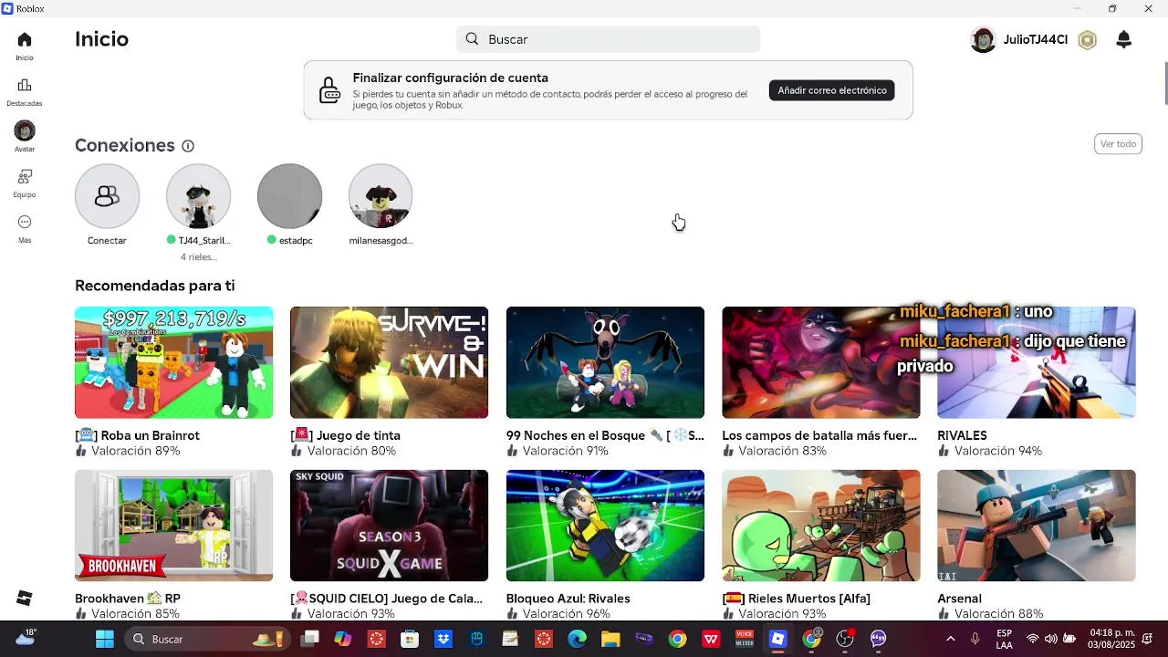This screenshot has height=657, width=1168.
Task: Open the Roba un Brainrot thumbnail
Action: pyautogui.click(x=173, y=362)
